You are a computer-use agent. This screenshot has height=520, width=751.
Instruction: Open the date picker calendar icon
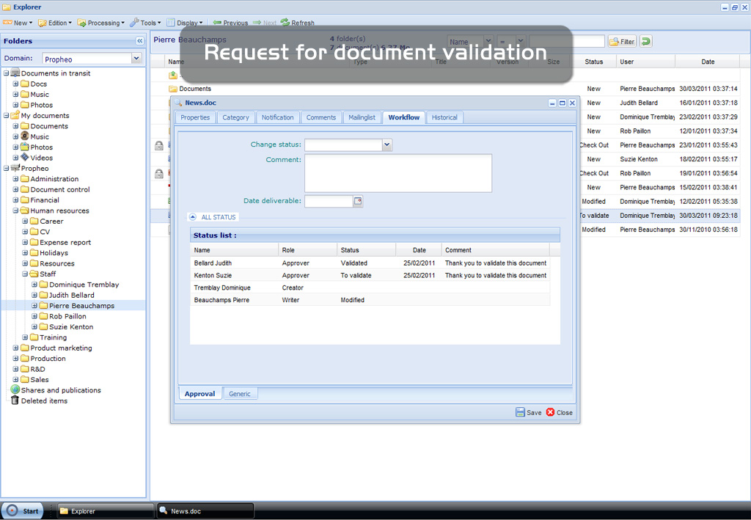coord(358,201)
